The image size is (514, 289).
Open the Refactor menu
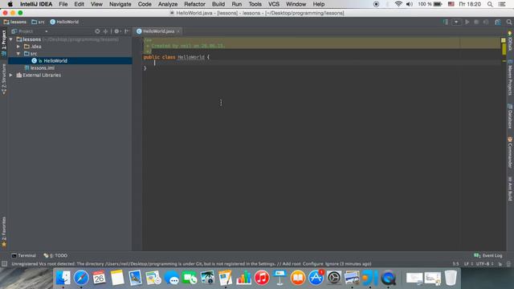[194, 4]
